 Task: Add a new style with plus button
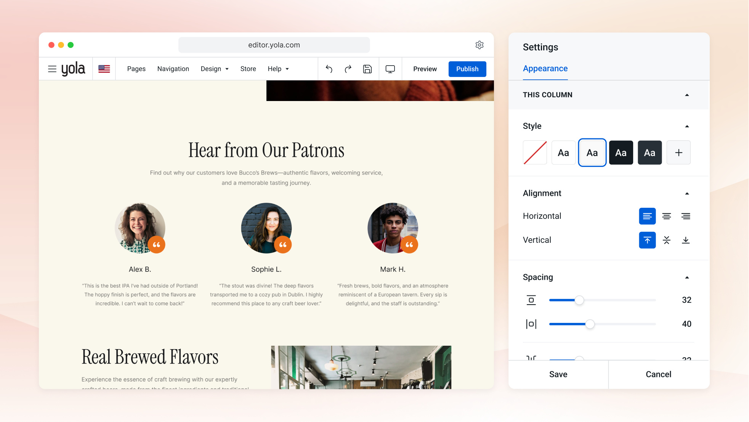click(678, 152)
